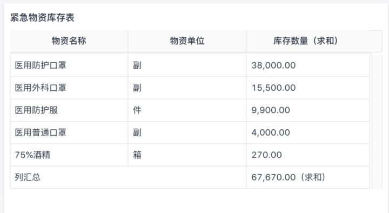Click the 38,000.00 quantity cell
Screen dimensions: 389x213
point(308,65)
